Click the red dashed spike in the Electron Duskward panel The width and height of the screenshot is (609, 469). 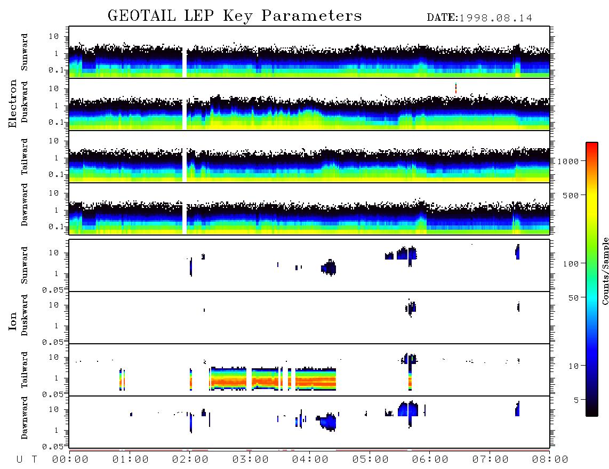point(455,88)
